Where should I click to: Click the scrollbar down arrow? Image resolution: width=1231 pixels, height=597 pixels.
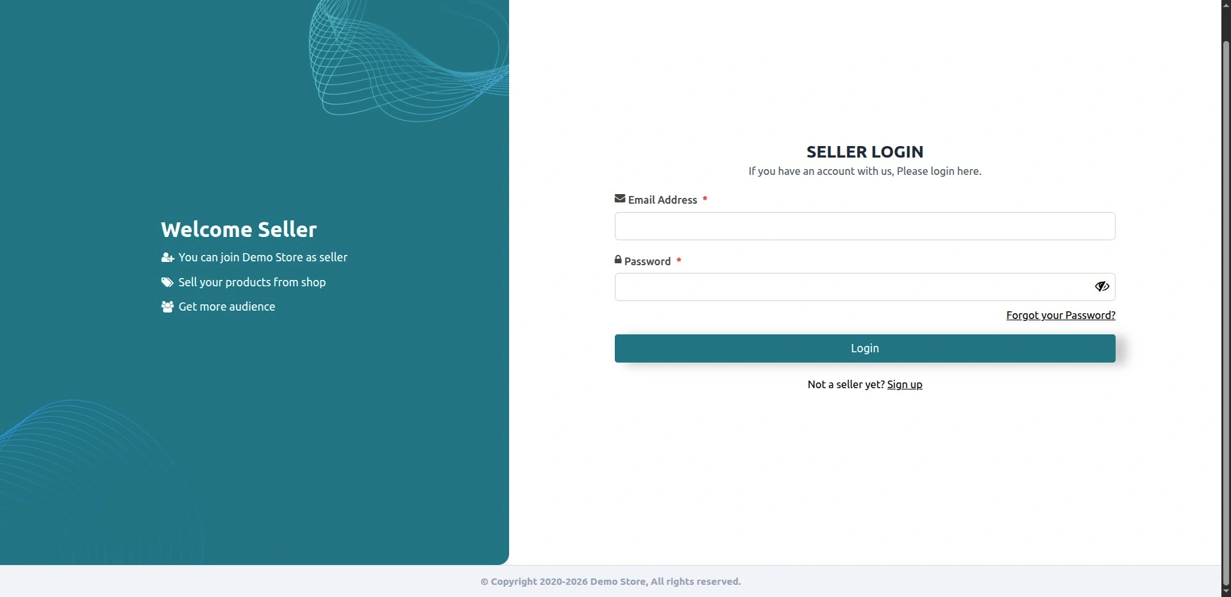1226,592
